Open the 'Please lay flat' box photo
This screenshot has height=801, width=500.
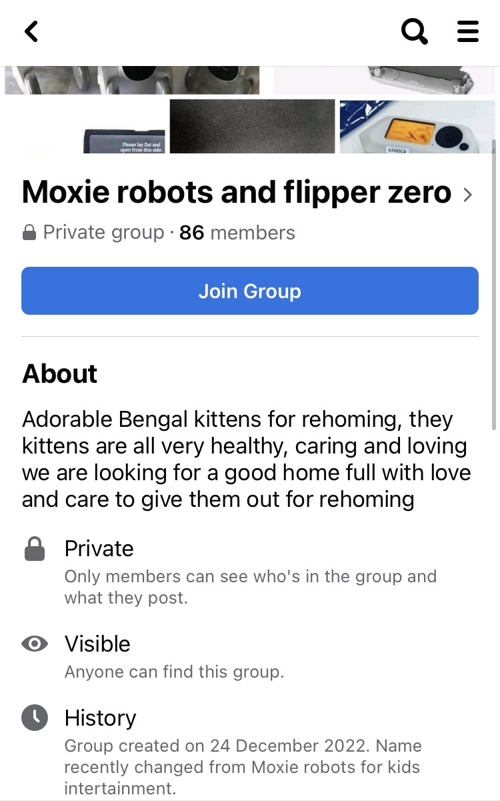[124, 141]
